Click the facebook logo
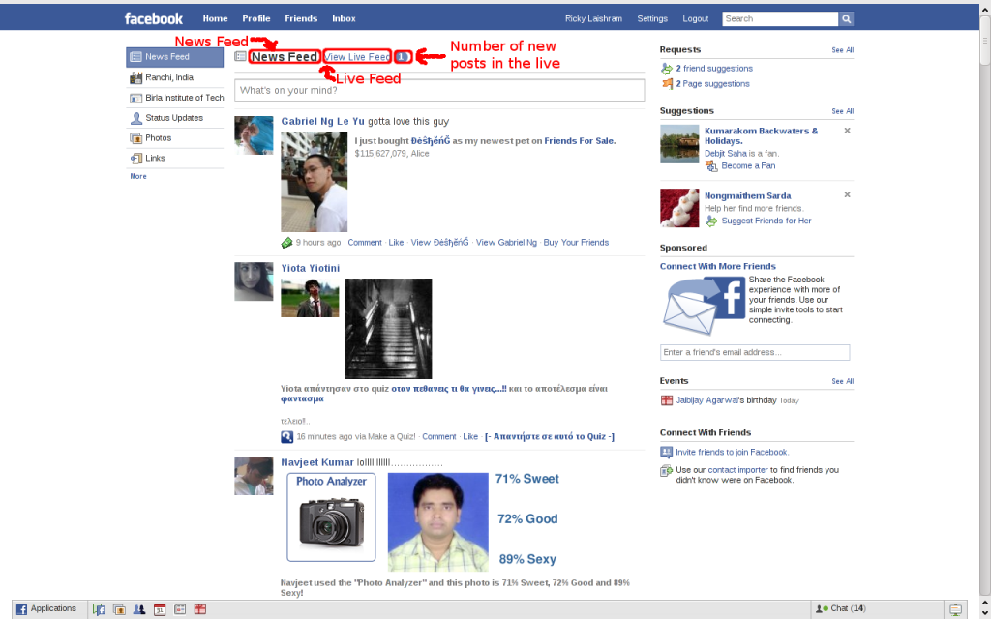Image resolution: width=991 pixels, height=619 pixels. point(154,18)
